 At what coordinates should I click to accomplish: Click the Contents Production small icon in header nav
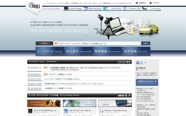tap(66, 8)
